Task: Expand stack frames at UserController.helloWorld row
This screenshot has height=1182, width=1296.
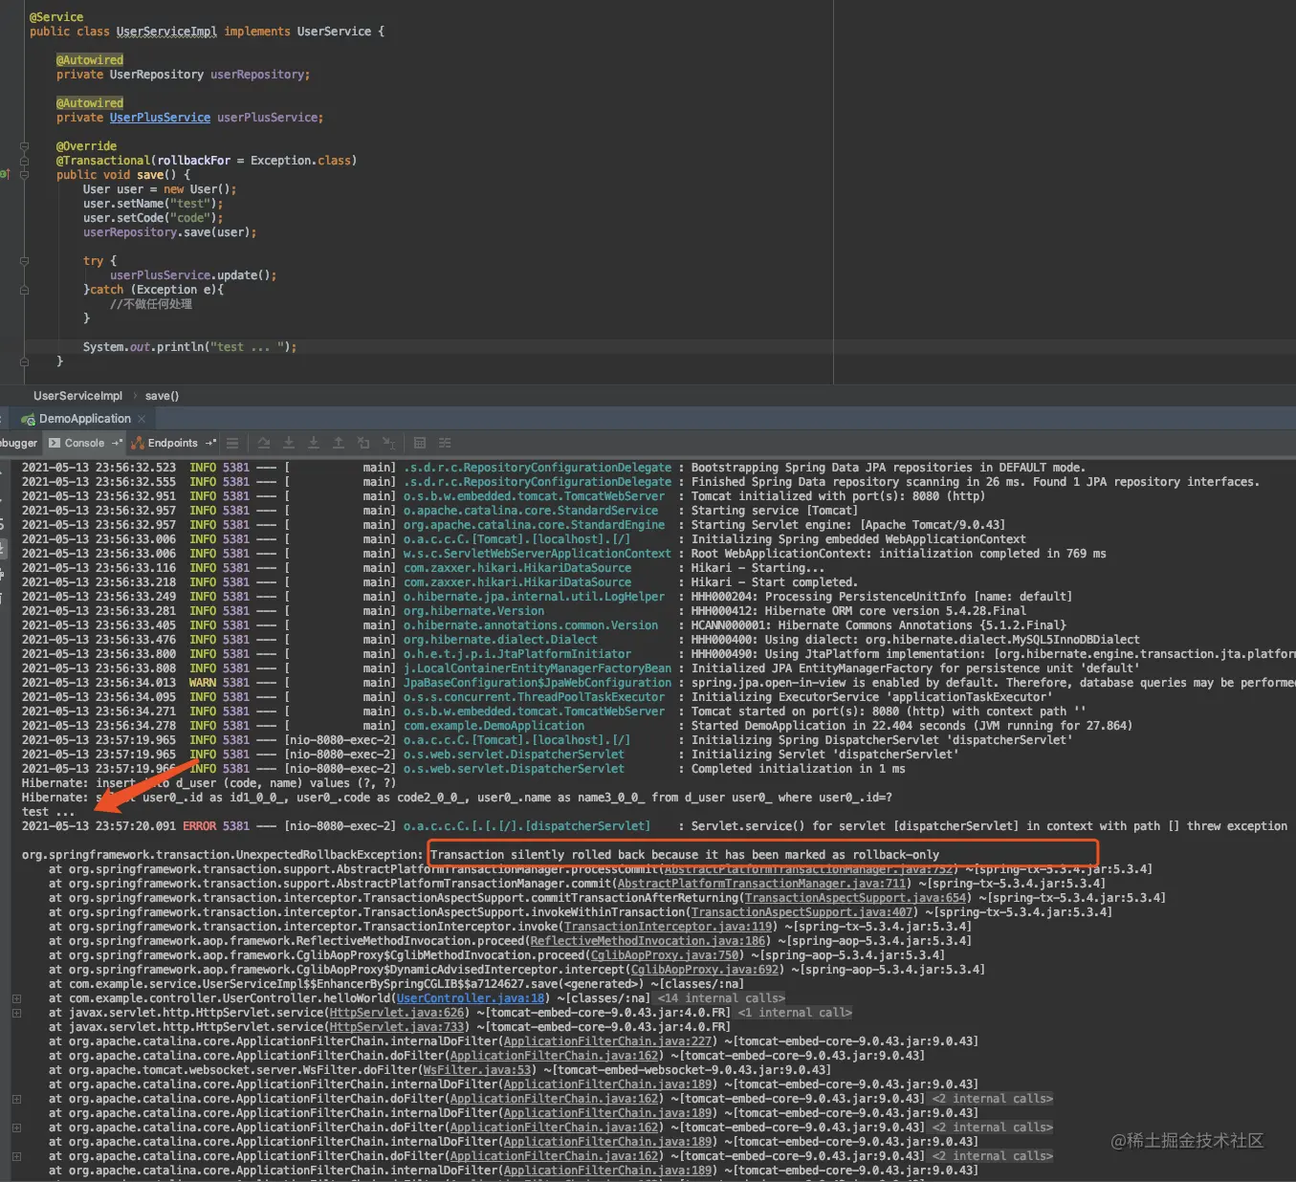Action: pyautogui.click(x=16, y=998)
